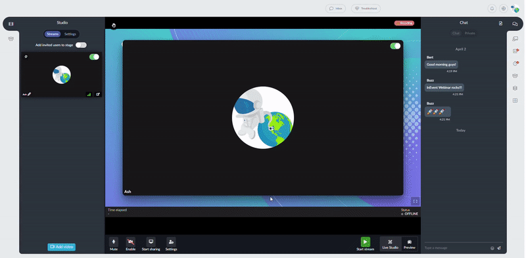Mute the microphone

(113, 244)
